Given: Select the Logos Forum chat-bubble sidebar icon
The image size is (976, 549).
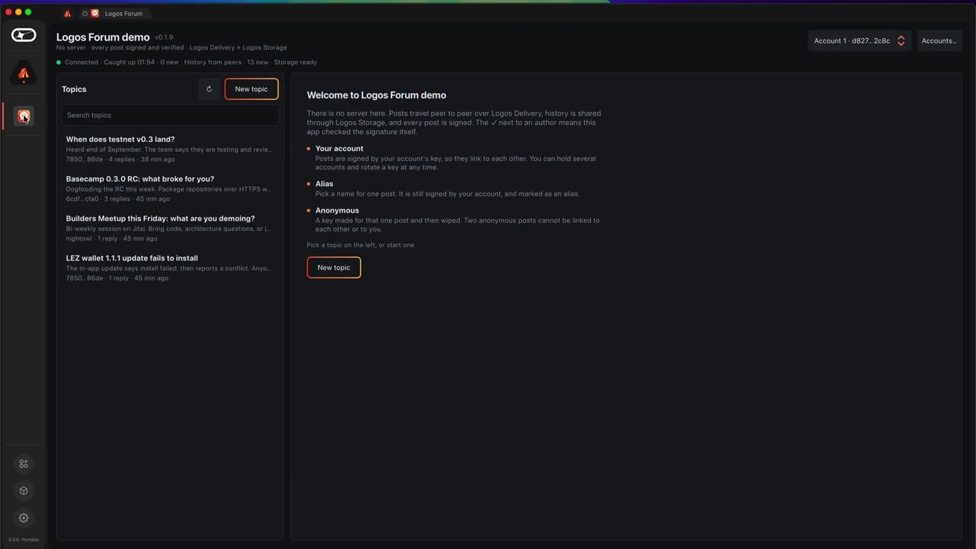Looking at the screenshot, I should (24, 116).
